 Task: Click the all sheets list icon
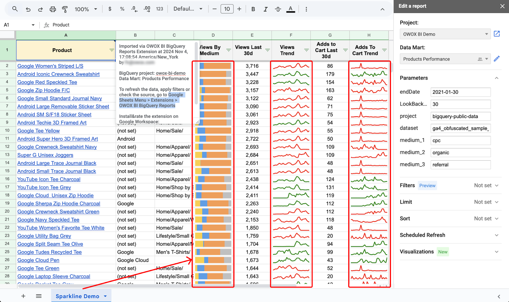39,296
